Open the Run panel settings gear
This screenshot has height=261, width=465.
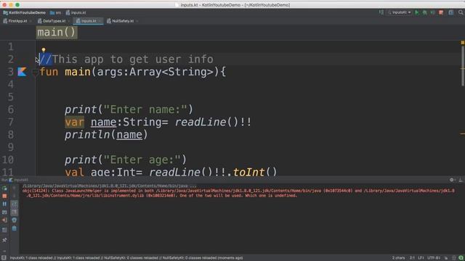[x=452, y=180]
